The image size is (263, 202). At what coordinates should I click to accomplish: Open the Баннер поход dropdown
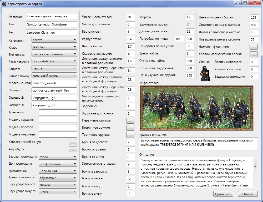tap(54, 75)
